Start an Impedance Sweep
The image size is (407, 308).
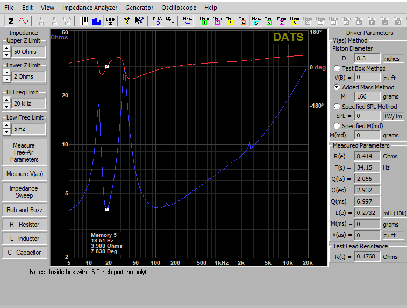(x=24, y=192)
